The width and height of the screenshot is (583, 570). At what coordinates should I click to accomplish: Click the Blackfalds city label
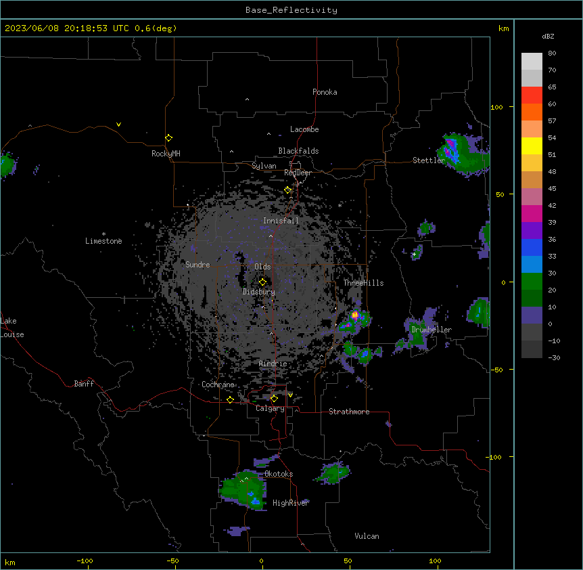(298, 151)
